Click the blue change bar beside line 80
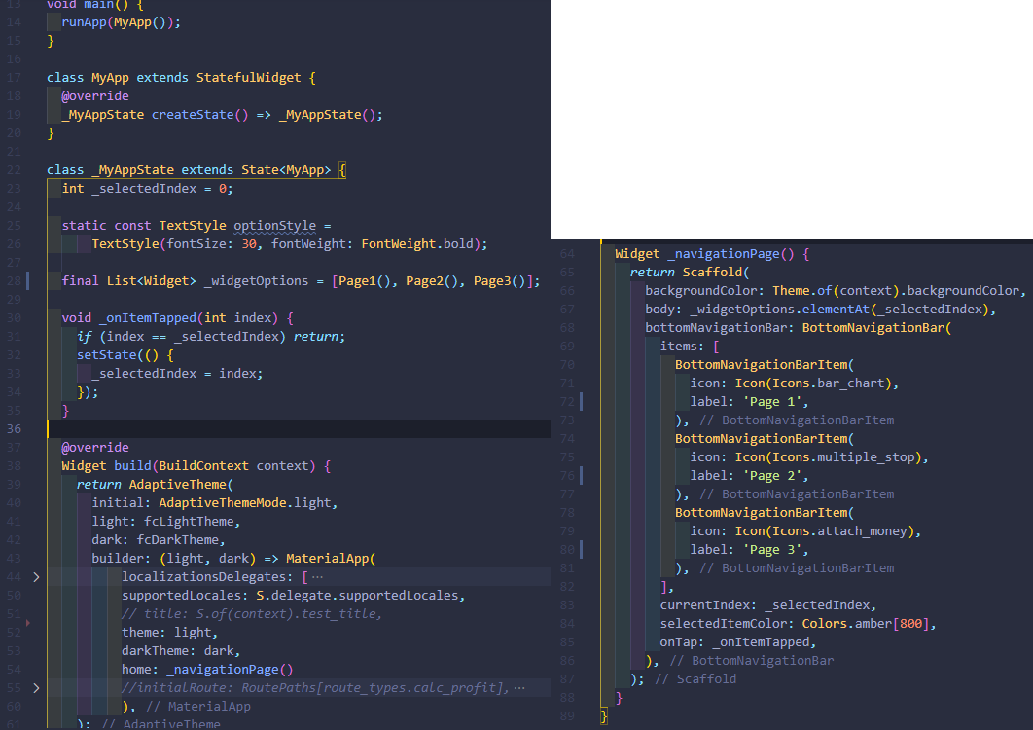 click(581, 549)
